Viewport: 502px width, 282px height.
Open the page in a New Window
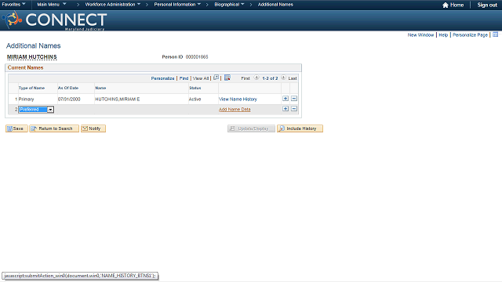tap(420, 34)
